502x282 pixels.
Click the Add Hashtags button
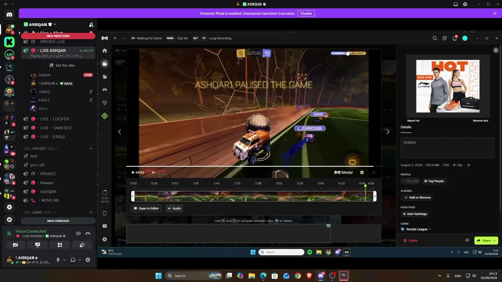415,214
